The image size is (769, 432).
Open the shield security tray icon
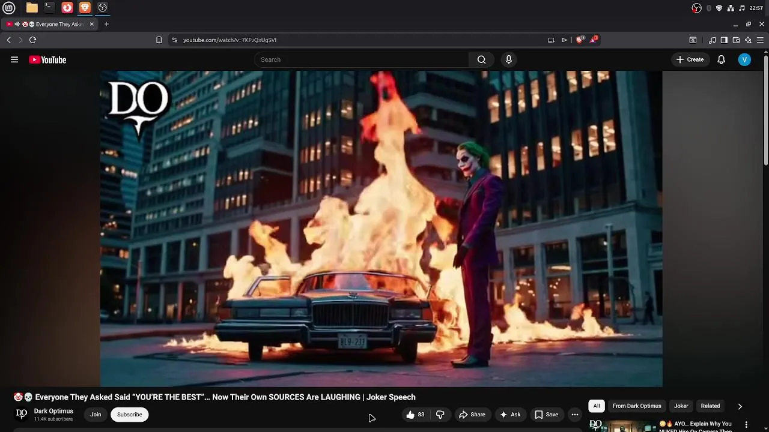point(719,8)
